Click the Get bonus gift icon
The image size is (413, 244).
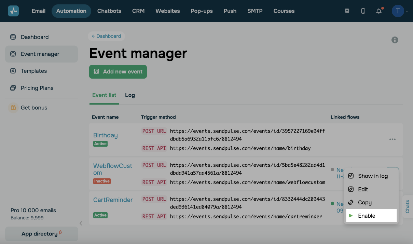pyautogui.click(x=13, y=108)
